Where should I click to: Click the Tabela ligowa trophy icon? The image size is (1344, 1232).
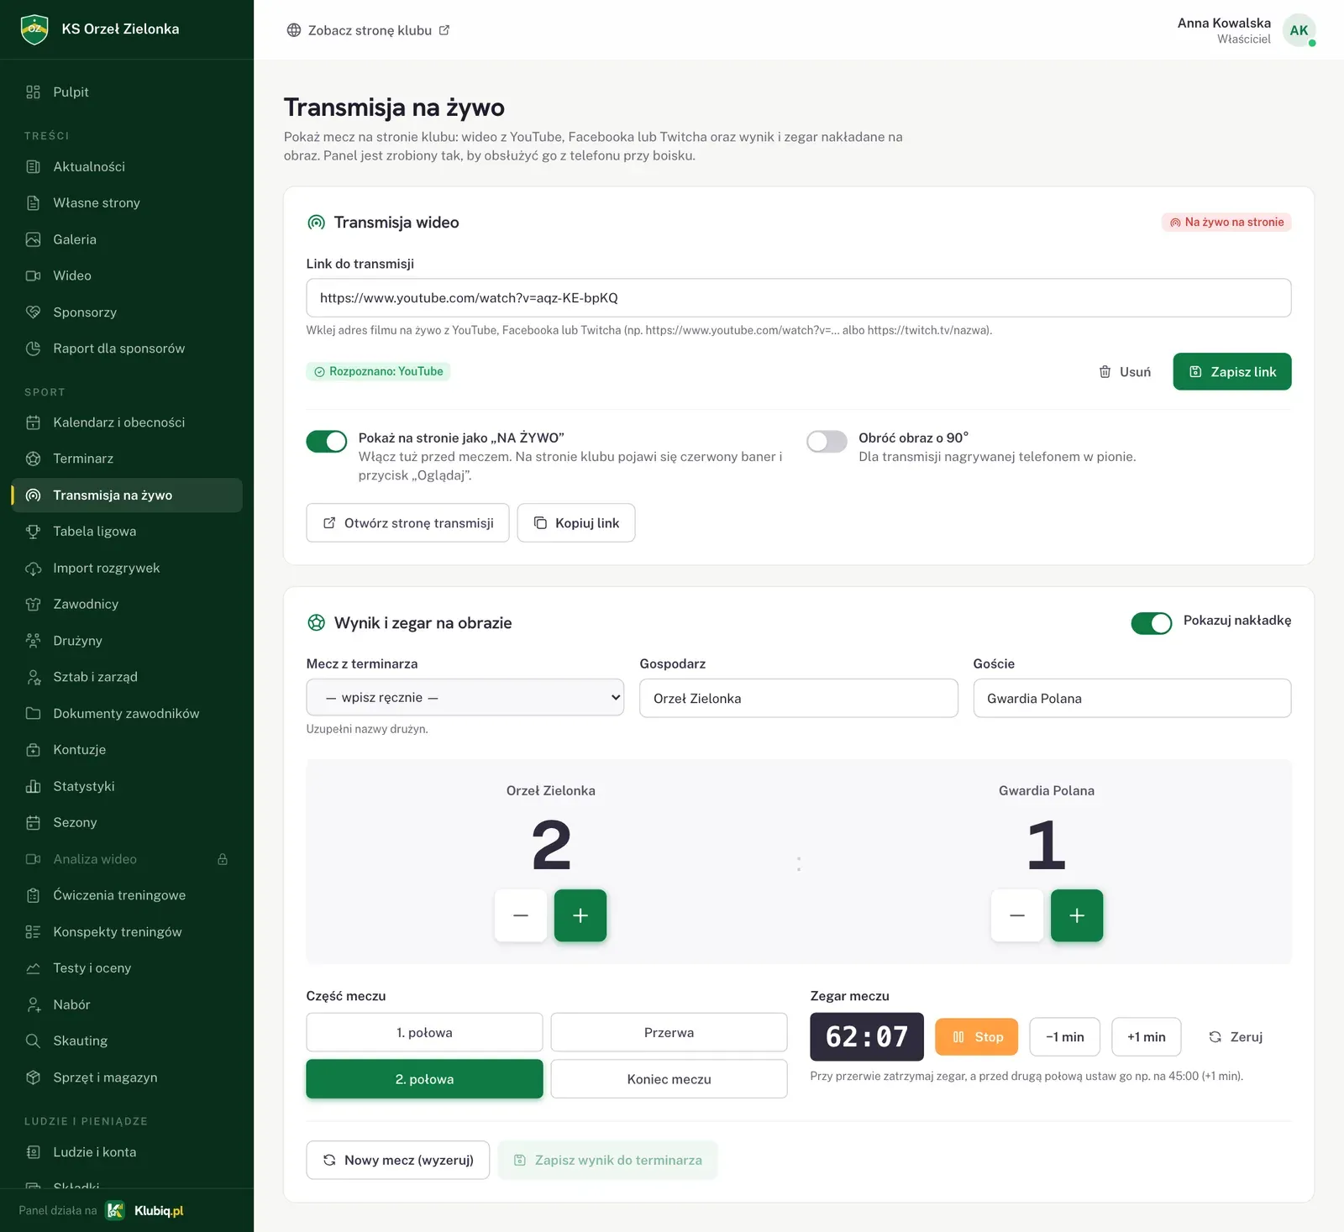click(x=34, y=532)
